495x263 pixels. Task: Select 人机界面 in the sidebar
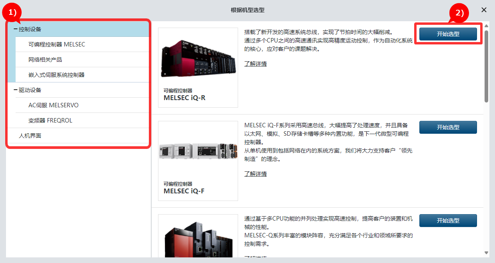pos(30,136)
